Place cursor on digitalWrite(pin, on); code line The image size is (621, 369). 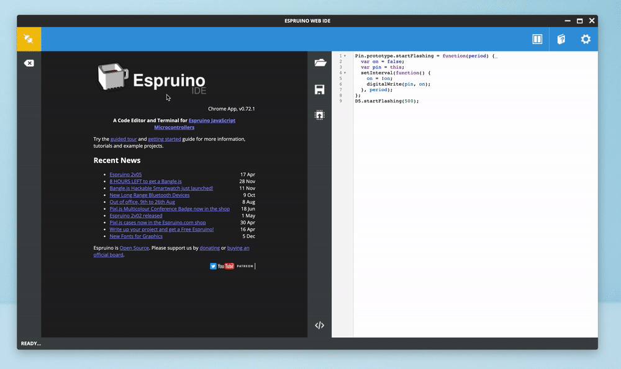399,84
